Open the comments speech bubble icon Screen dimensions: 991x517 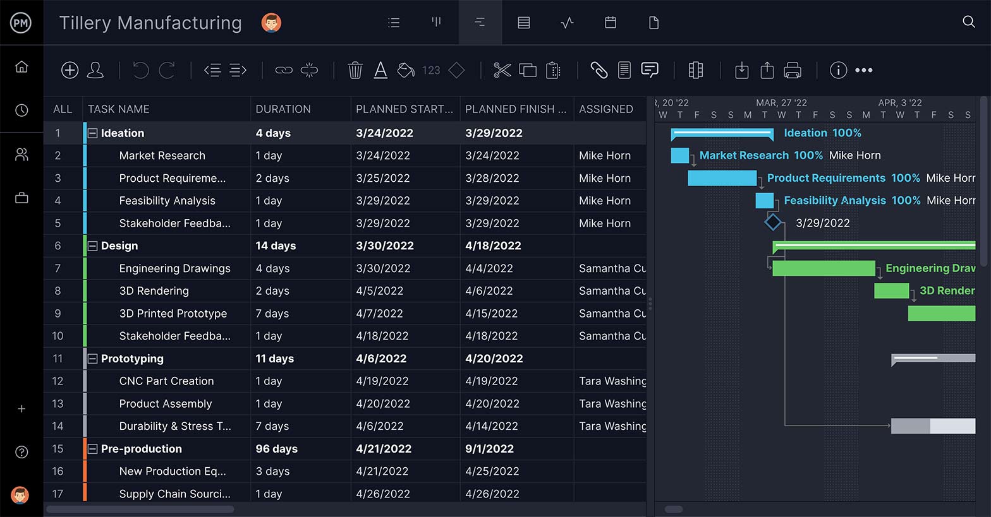pos(650,70)
